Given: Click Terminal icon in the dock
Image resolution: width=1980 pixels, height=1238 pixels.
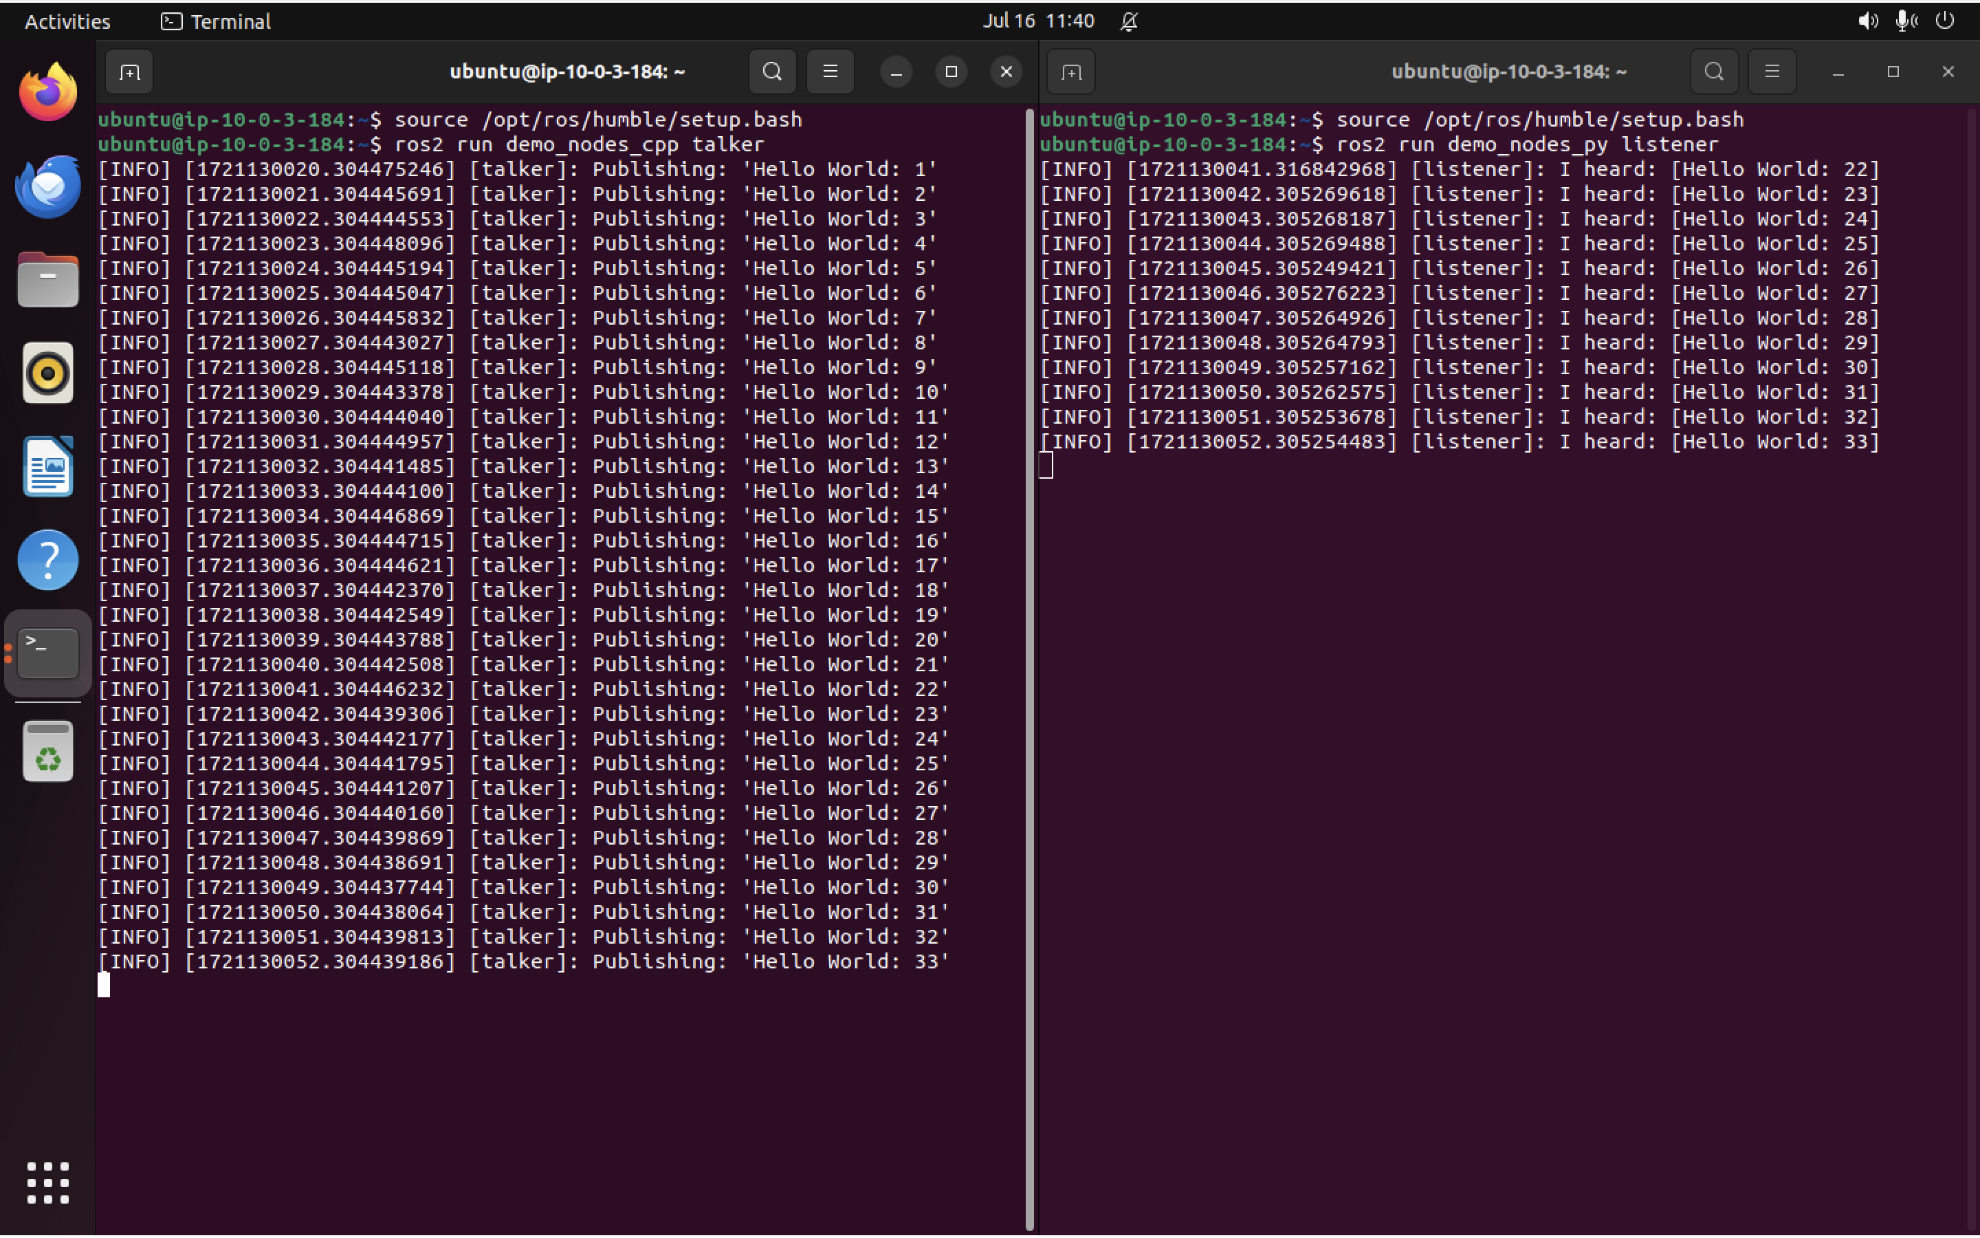Looking at the screenshot, I should coord(47,653).
